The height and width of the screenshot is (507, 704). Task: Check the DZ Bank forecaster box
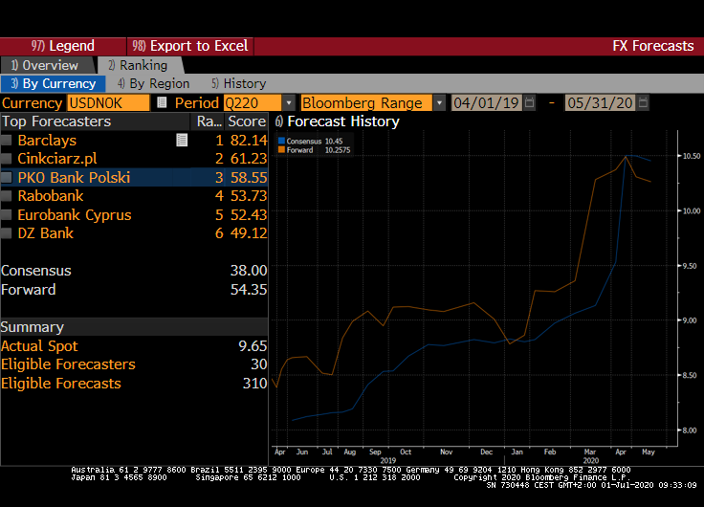(x=8, y=233)
